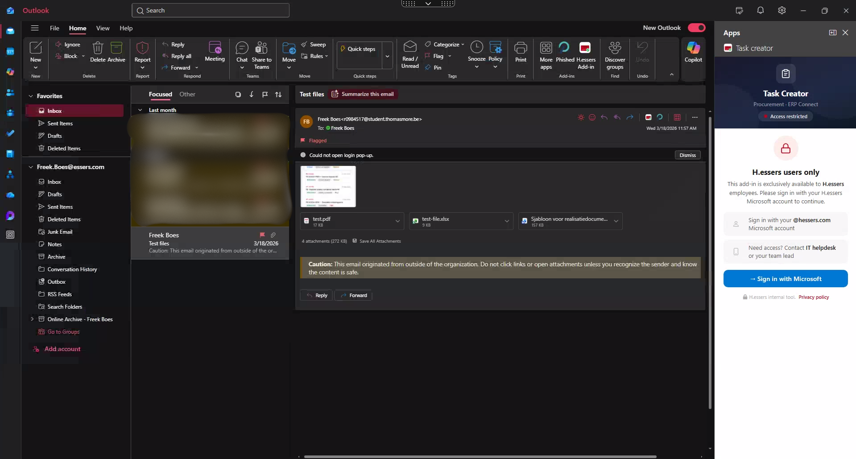Open the select-messages icon in list header
856x459 pixels.
pyautogui.click(x=238, y=95)
